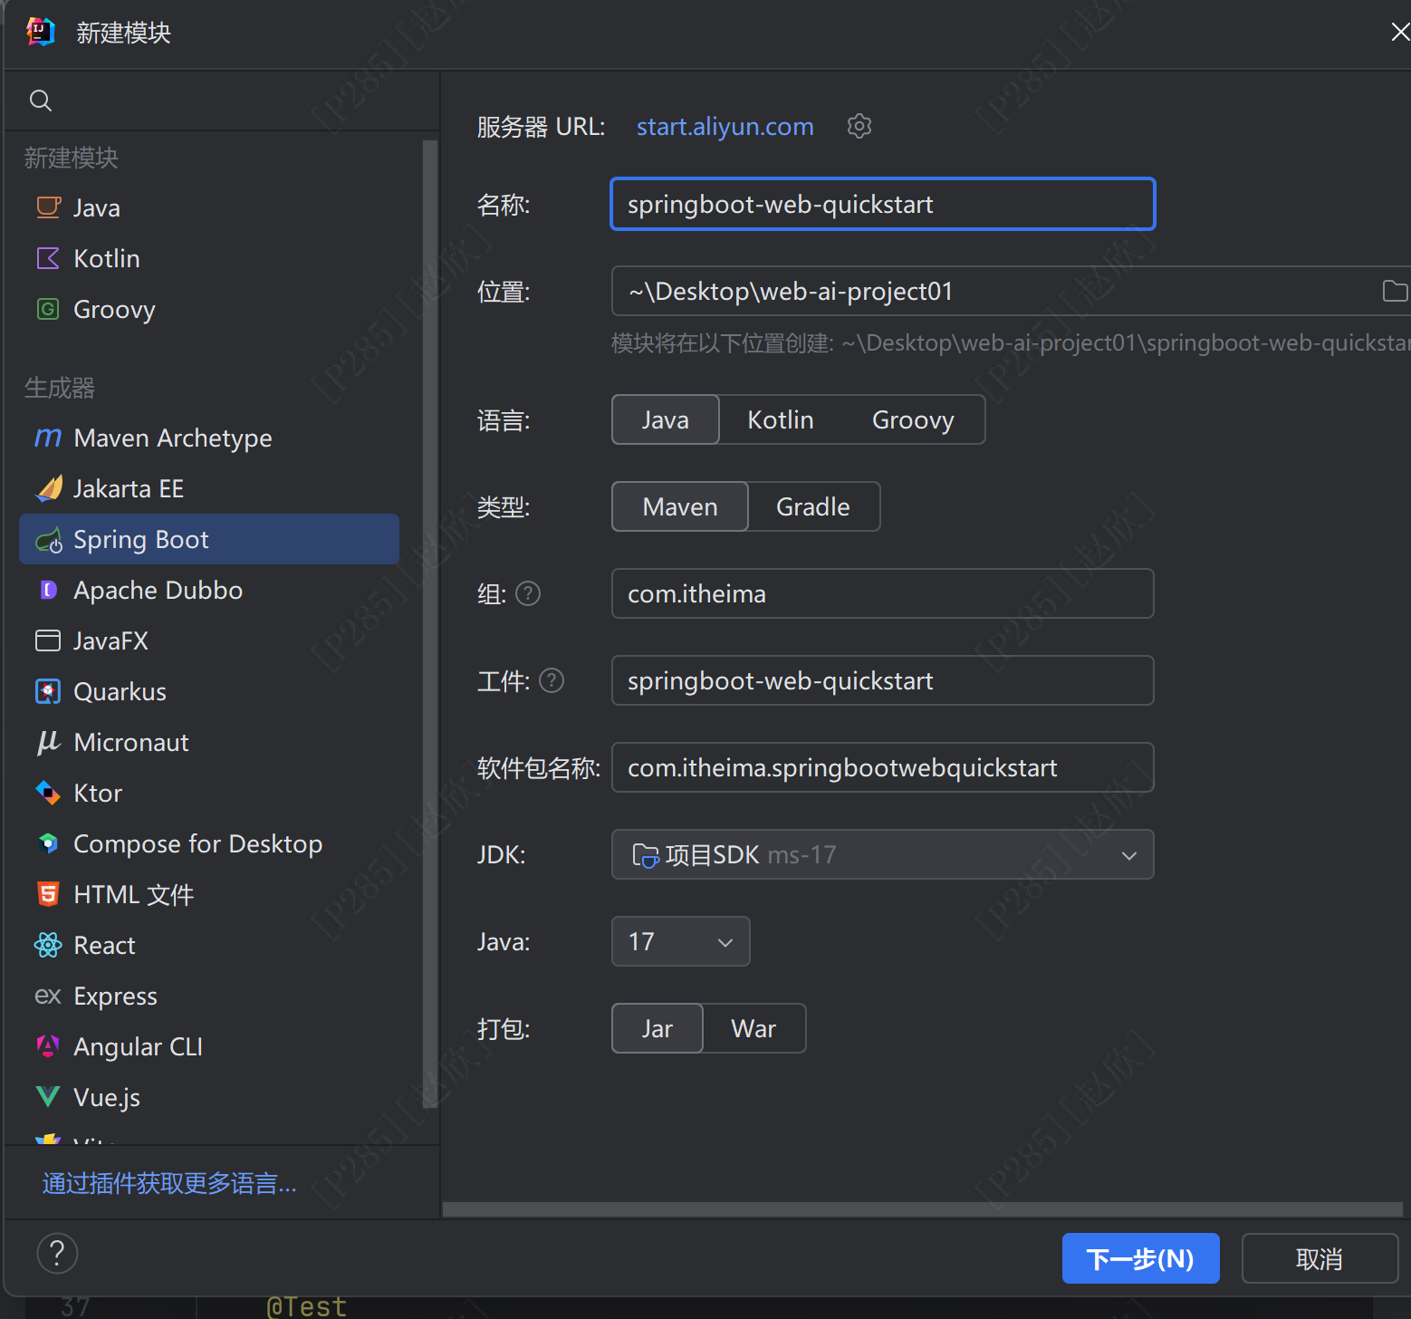Select the Kotlin module icon
1411x1319 pixels.
coord(48,258)
